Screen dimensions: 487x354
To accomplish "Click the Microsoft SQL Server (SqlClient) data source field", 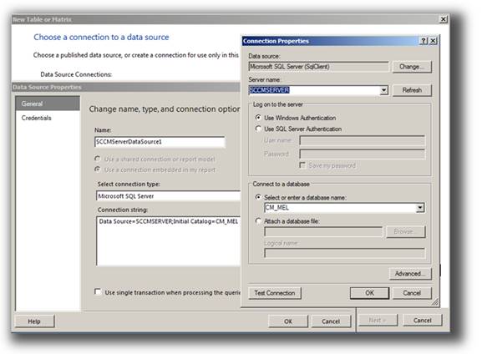I will coord(318,67).
